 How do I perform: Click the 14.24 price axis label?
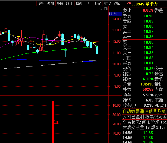[115, 14]
